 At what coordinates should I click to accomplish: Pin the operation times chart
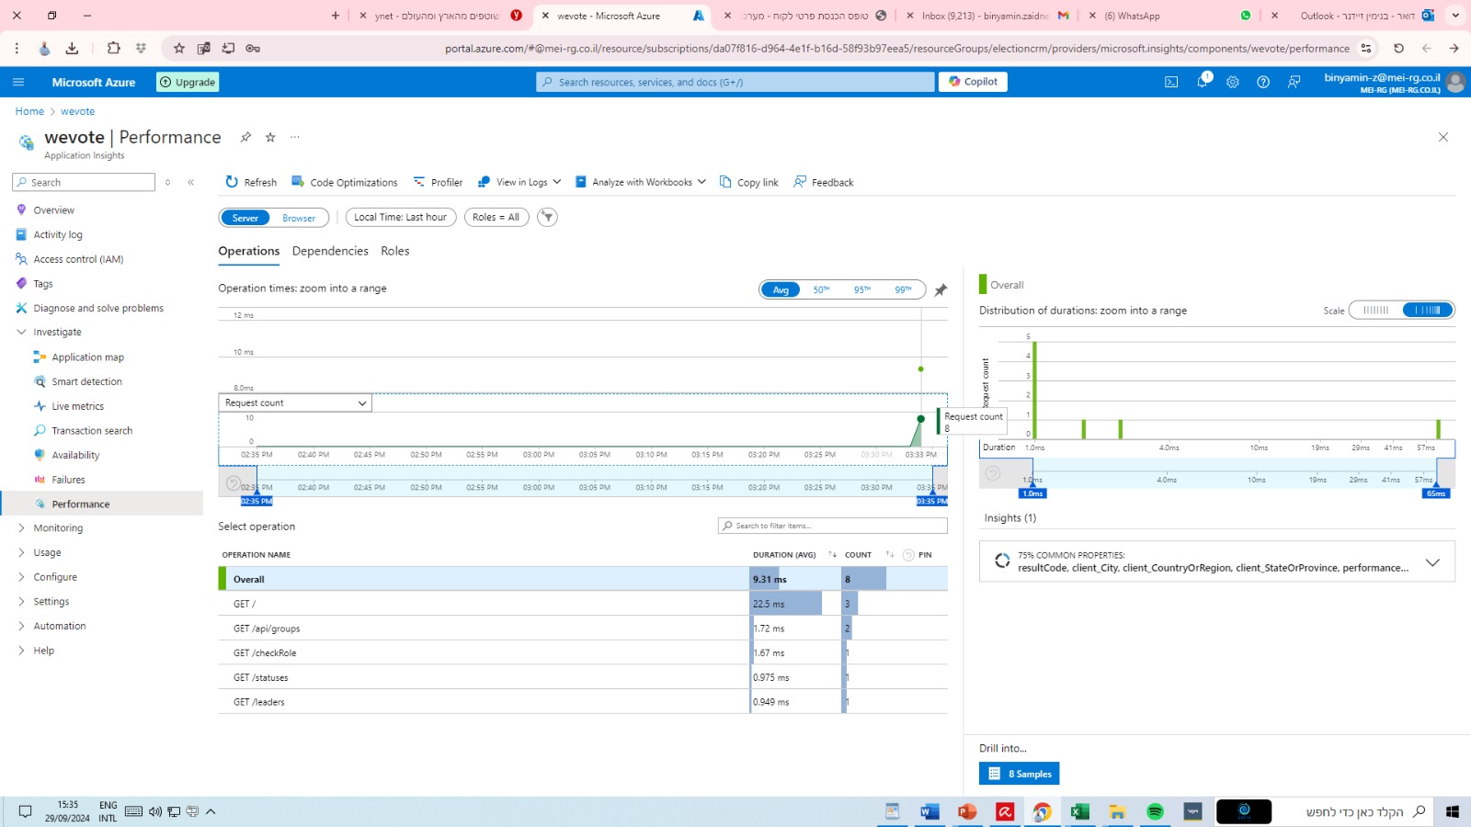click(x=941, y=290)
